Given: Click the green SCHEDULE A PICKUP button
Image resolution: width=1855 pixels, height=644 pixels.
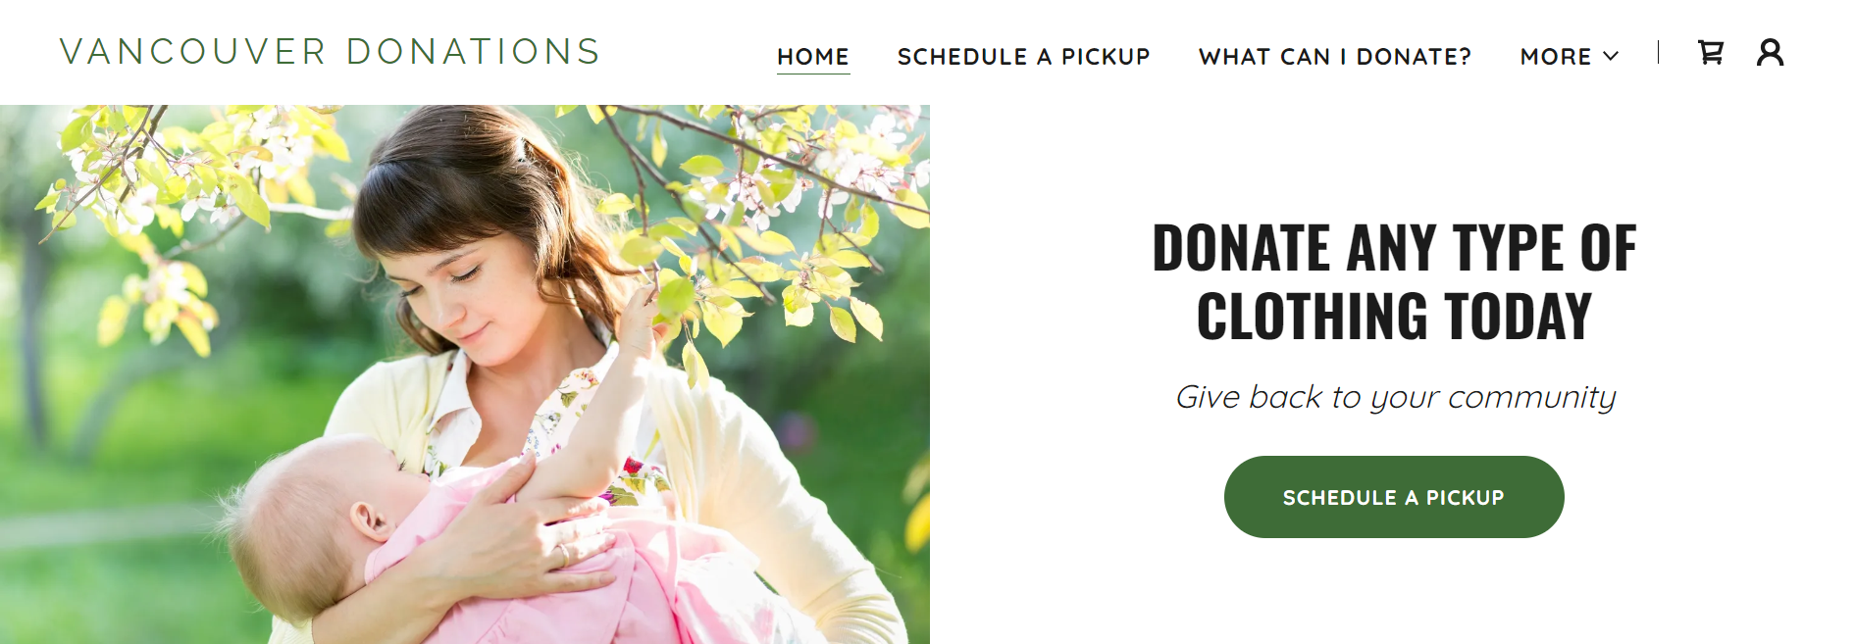Looking at the screenshot, I should tap(1394, 497).
